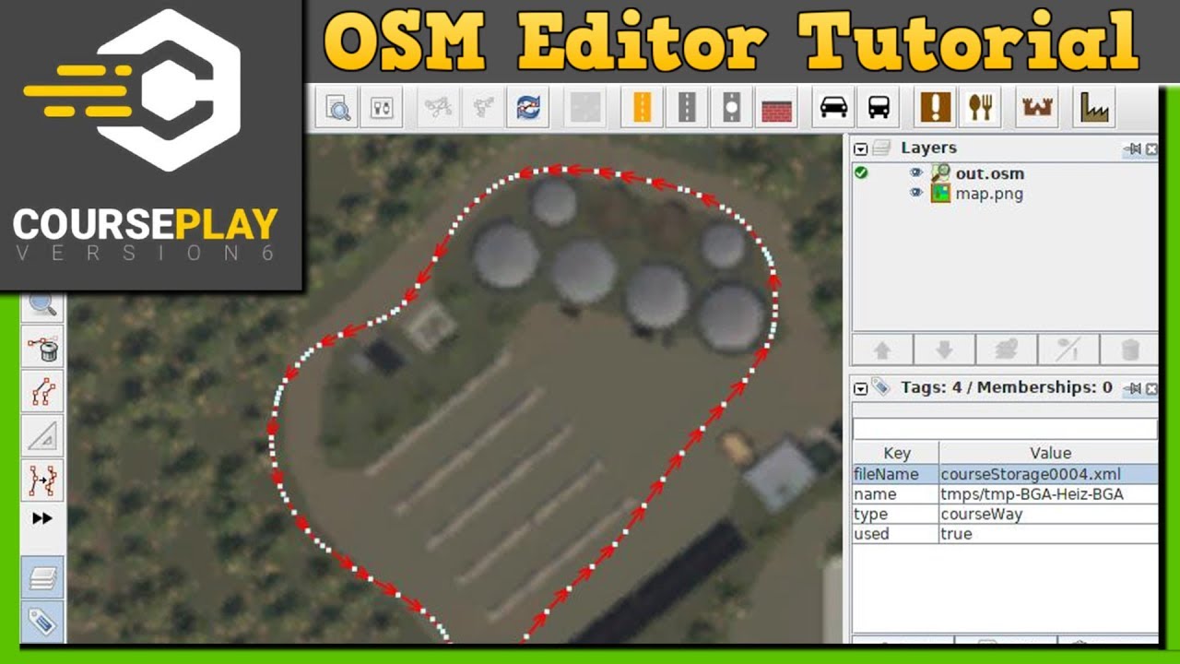Hide the out.osm layer via eye icon
The image size is (1180, 664).
tap(915, 173)
